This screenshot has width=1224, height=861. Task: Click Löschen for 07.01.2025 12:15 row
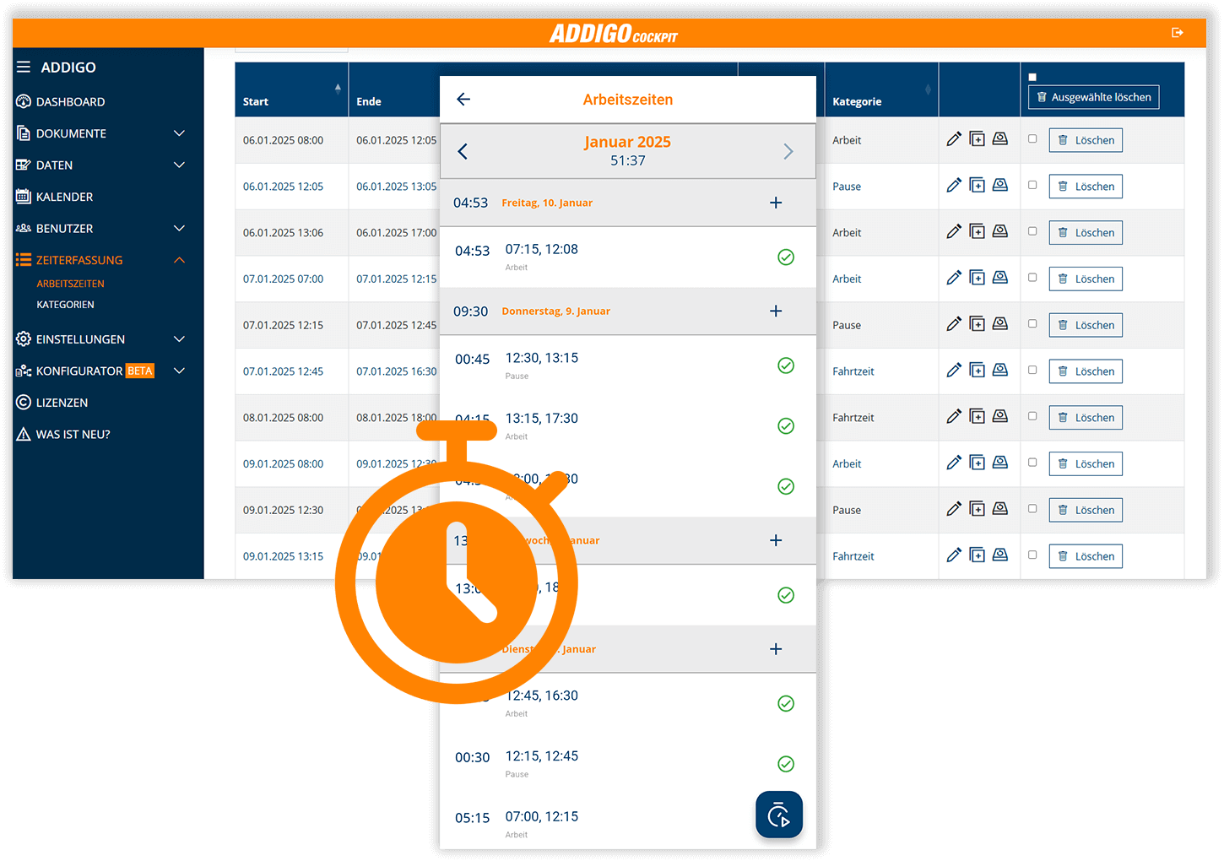(1086, 325)
